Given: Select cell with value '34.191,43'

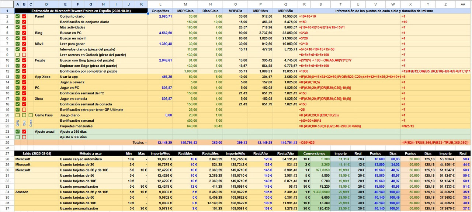Looking at the screenshot, I should coord(285,159).
